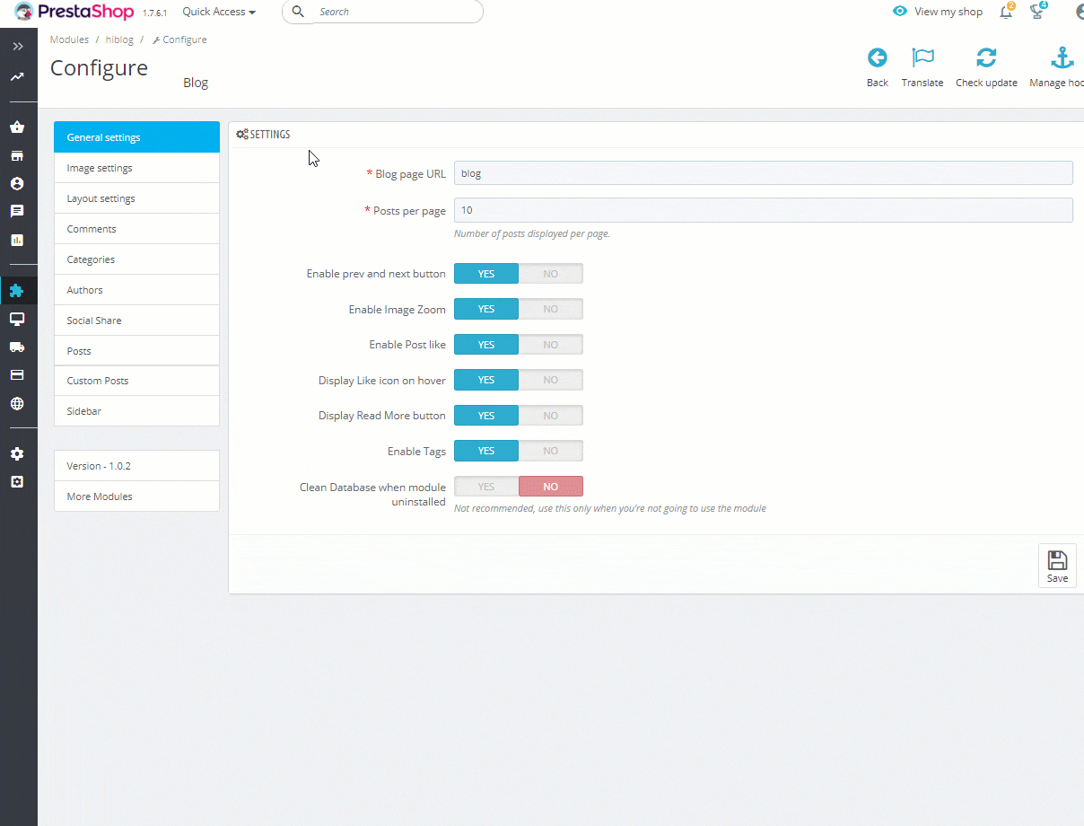Open Comments tab

tap(136, 229)
